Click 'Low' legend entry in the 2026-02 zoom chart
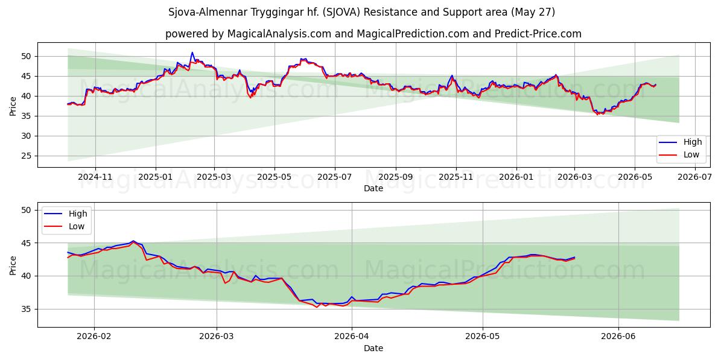 (x=65, y=226)
